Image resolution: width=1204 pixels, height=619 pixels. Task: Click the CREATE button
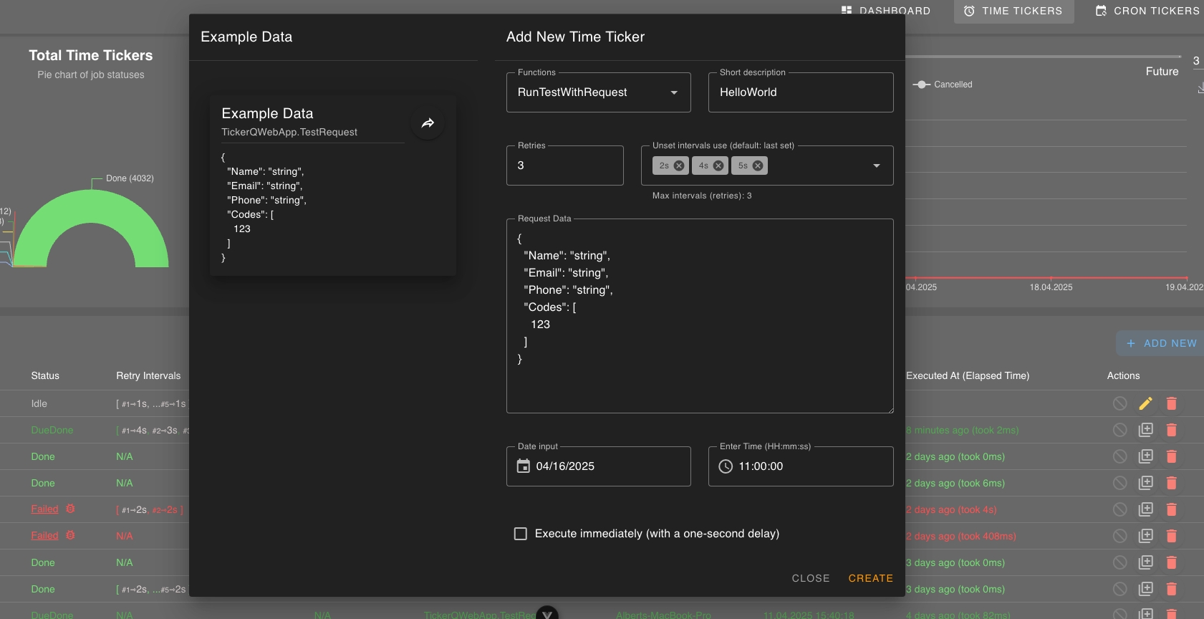click(x=870, y=578)
